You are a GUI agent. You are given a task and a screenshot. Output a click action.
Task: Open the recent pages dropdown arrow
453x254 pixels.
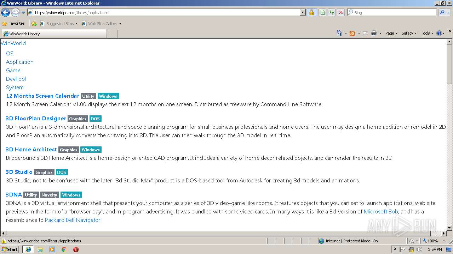click(23, 13)
